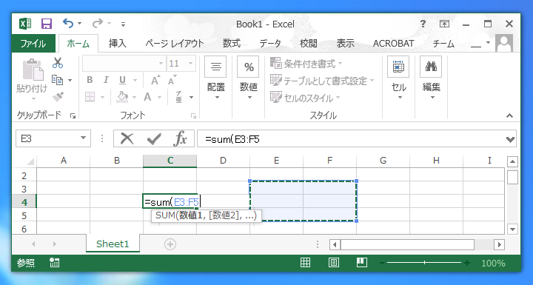533x285 pixels.
Task: Click the Save icon in quick access toolbar
Action: pos(47,24)
